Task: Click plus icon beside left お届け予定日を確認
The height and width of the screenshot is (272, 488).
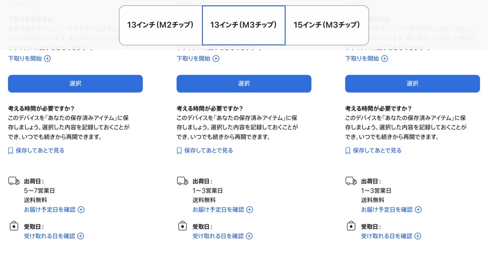Action: click(81, 210)
